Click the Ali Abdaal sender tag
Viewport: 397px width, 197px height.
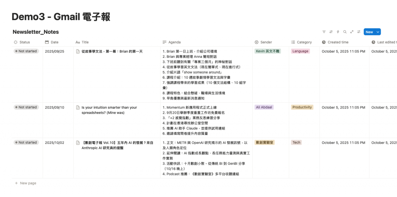click(x=264, y=107)
